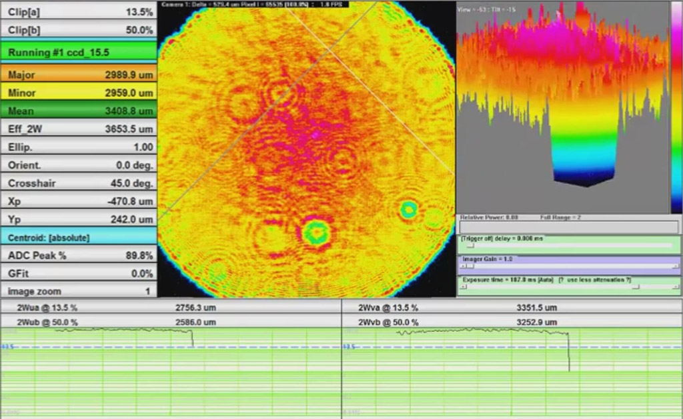Click the Image zoom 1 setting
683x419 pixels.
point(79,291)
